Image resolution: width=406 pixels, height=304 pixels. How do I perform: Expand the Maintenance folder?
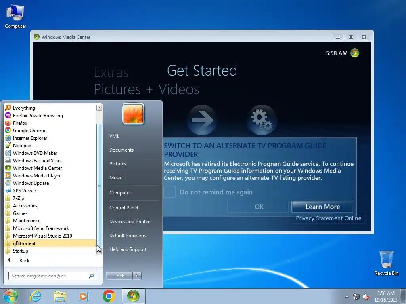(x=50, y=221)
